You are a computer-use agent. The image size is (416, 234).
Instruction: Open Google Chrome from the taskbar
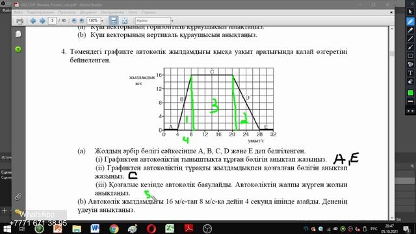tap(114, 229)
